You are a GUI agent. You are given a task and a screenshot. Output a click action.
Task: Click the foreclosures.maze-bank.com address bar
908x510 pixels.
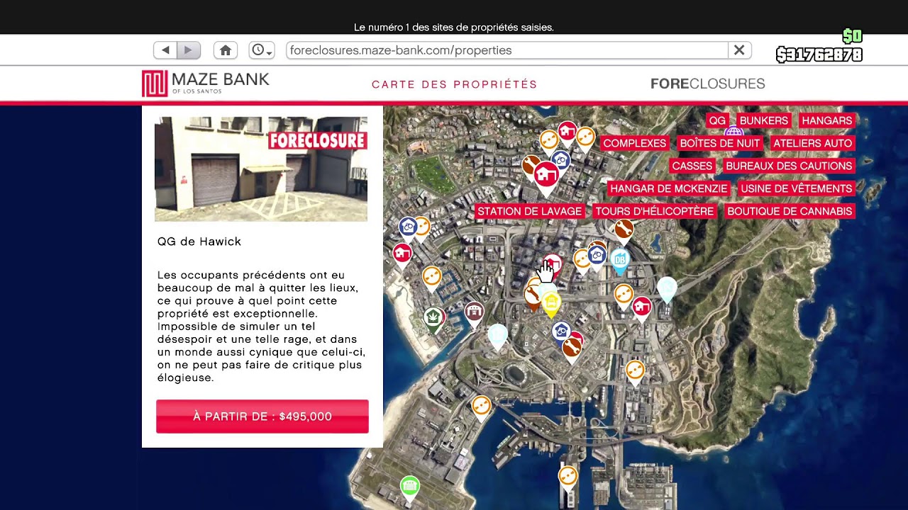click(507, 50)
